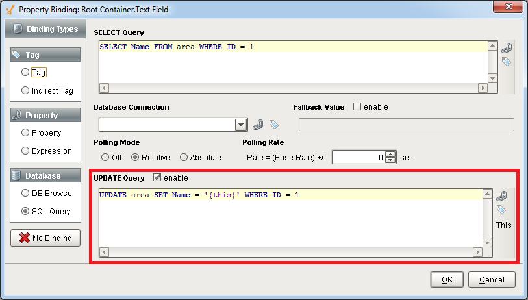Insert 'This' reference in UPDATE Query
This screenshot has width=528, height=300.
(503, 225)
